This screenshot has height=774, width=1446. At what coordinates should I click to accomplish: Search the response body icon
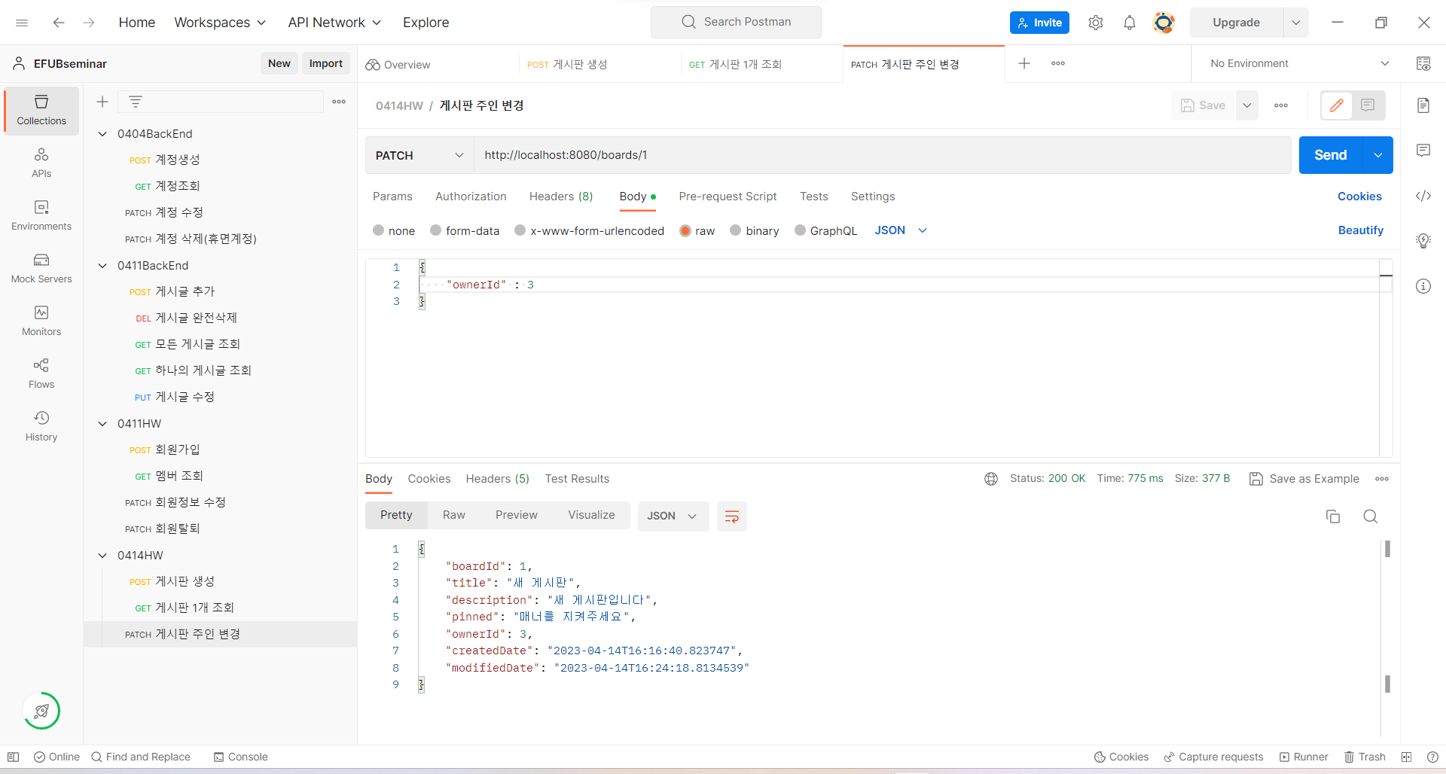tap(1371, 517)
